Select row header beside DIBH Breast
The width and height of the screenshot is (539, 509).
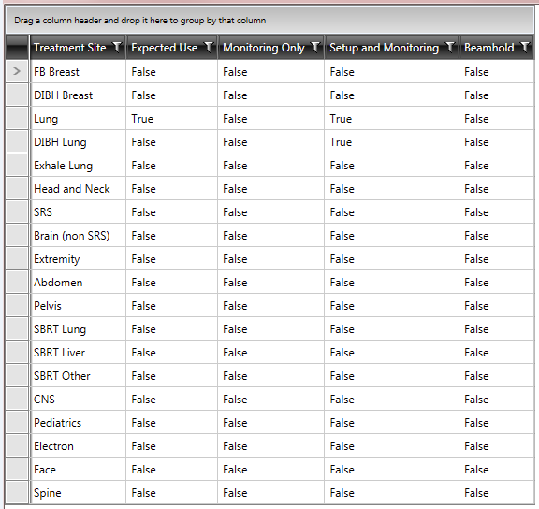(x=17, y=95)
